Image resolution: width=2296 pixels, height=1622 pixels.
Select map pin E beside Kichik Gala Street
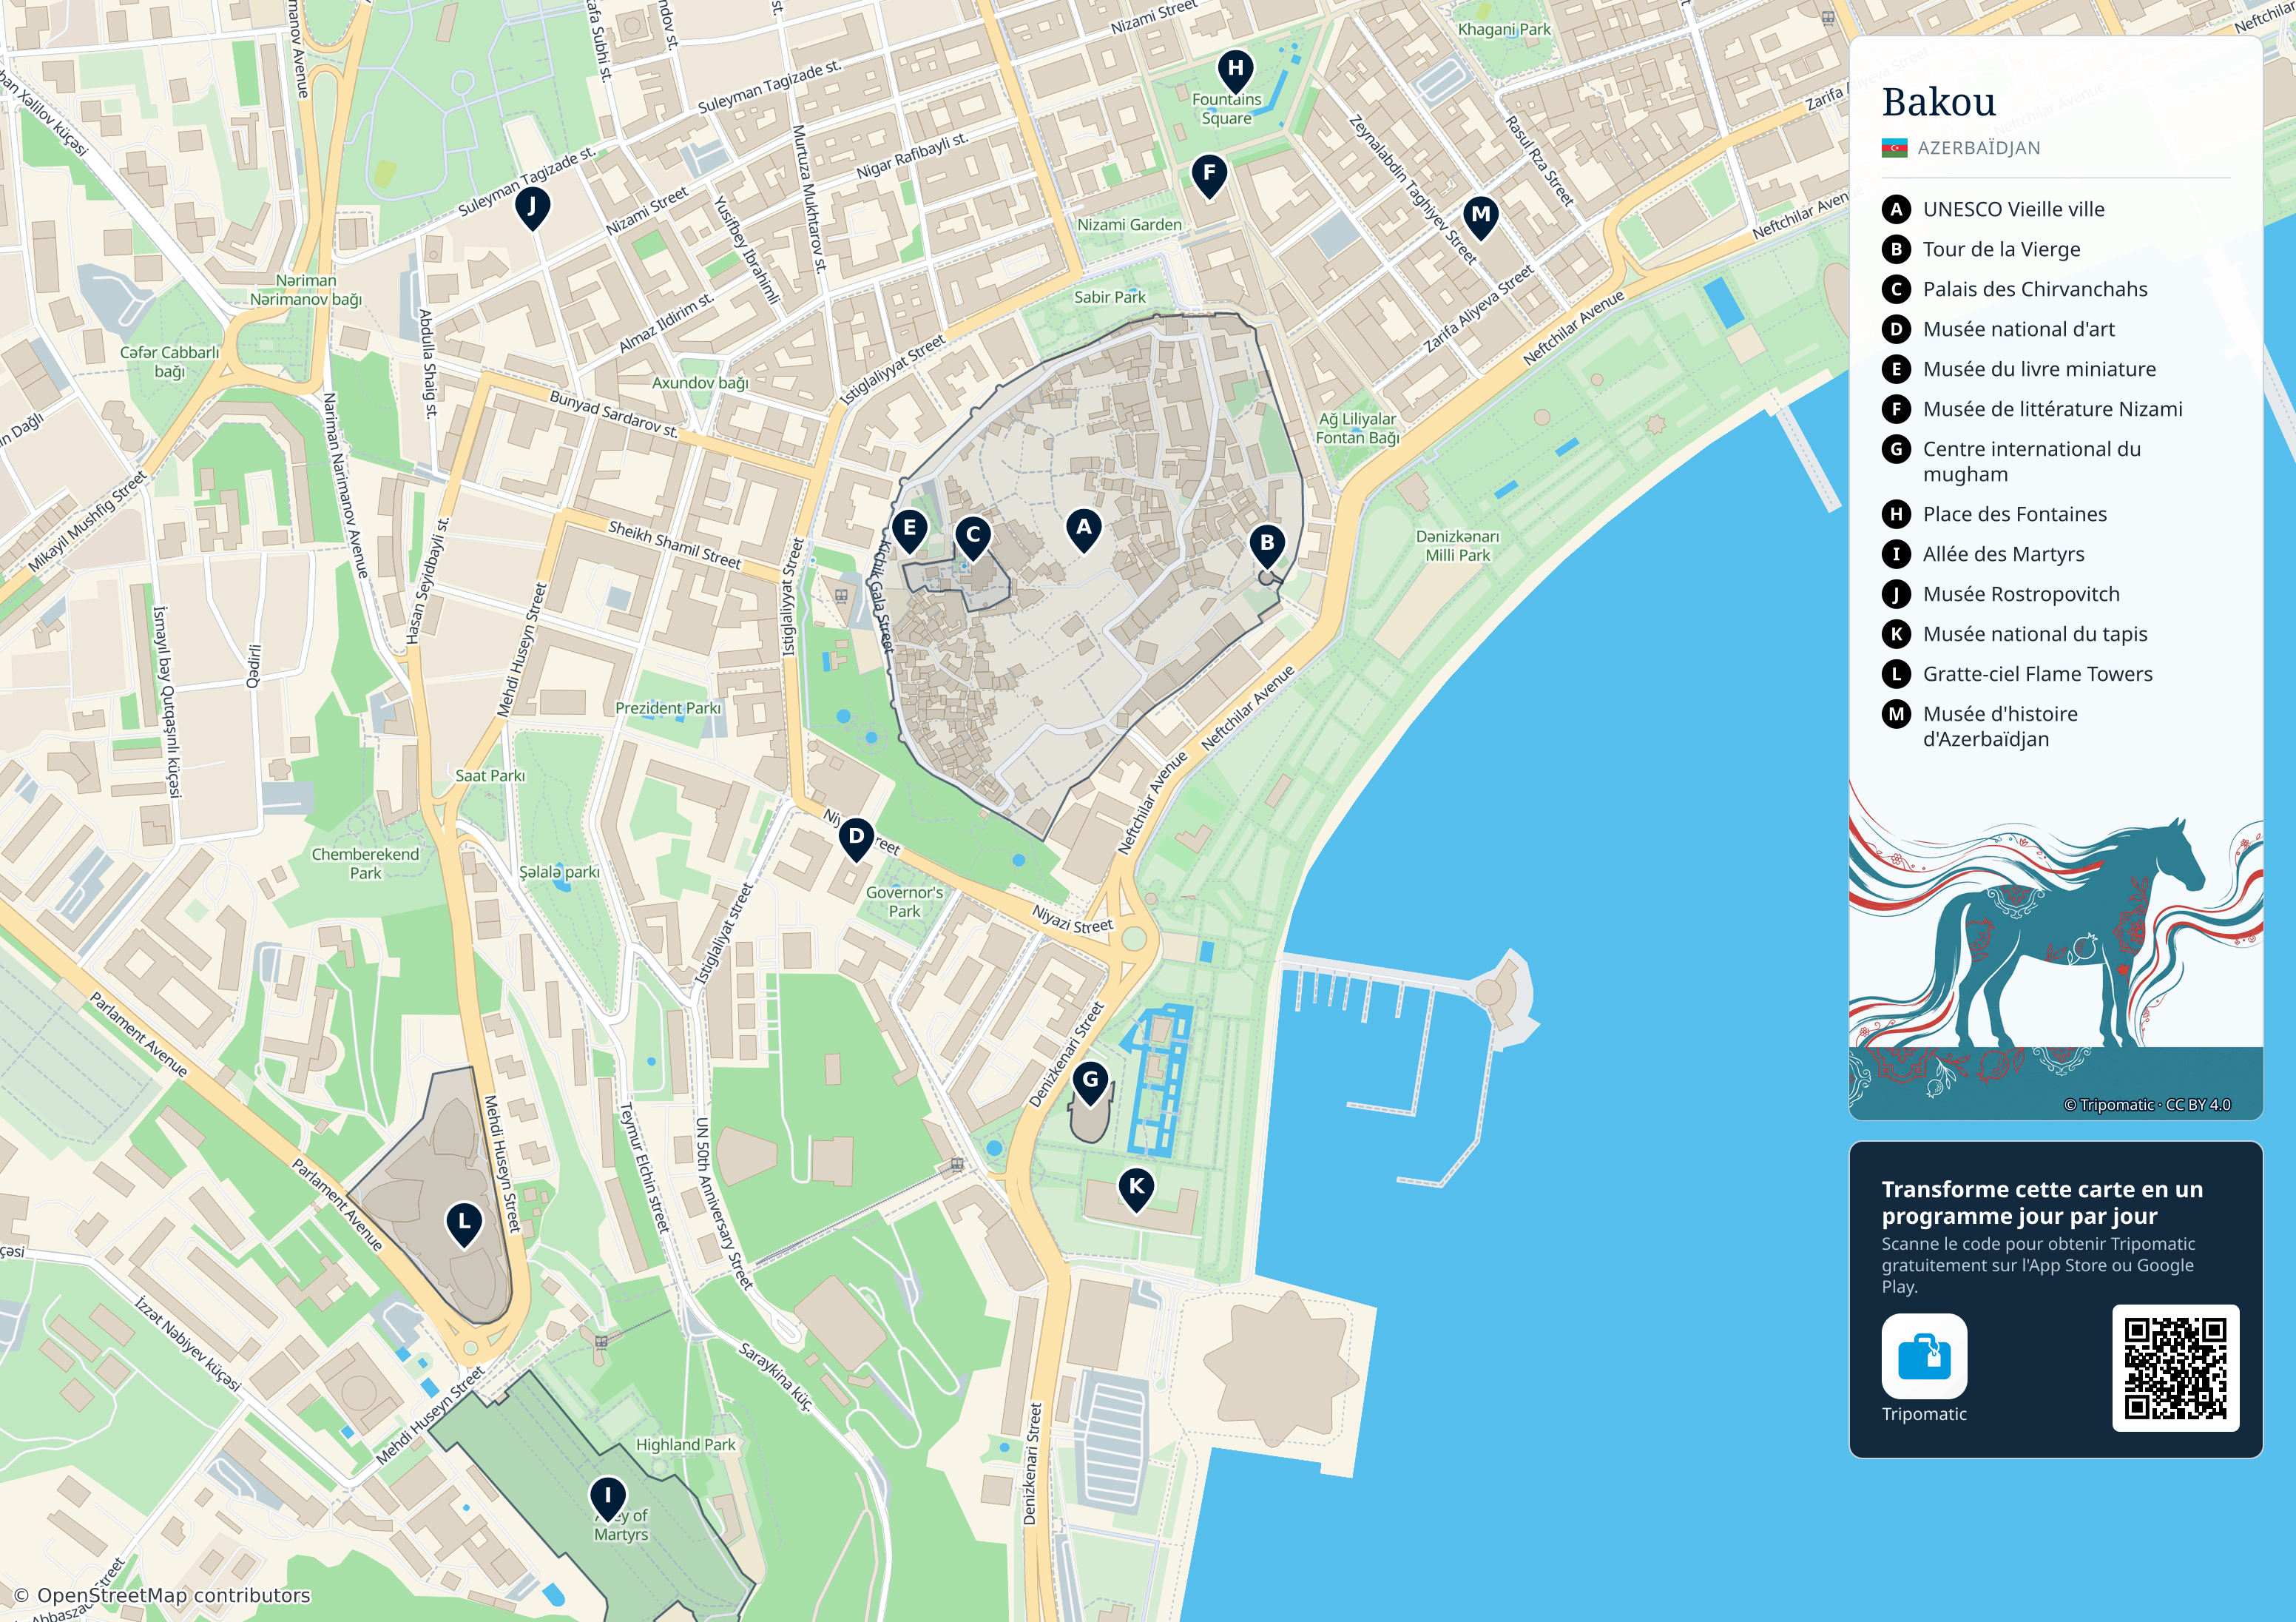pyautogui.click(x=909, y=531)
